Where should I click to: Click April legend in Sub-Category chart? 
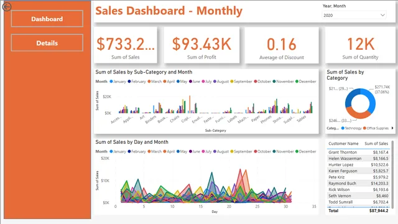169,82
